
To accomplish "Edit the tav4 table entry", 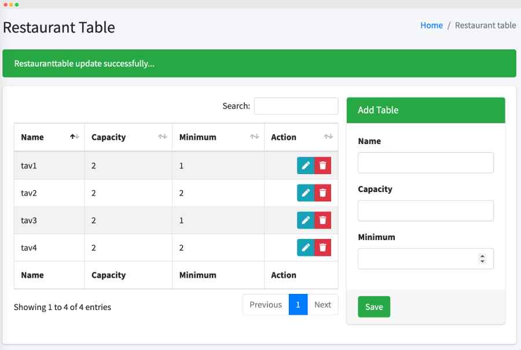I will pyautogui.click(x=305, y=248).
